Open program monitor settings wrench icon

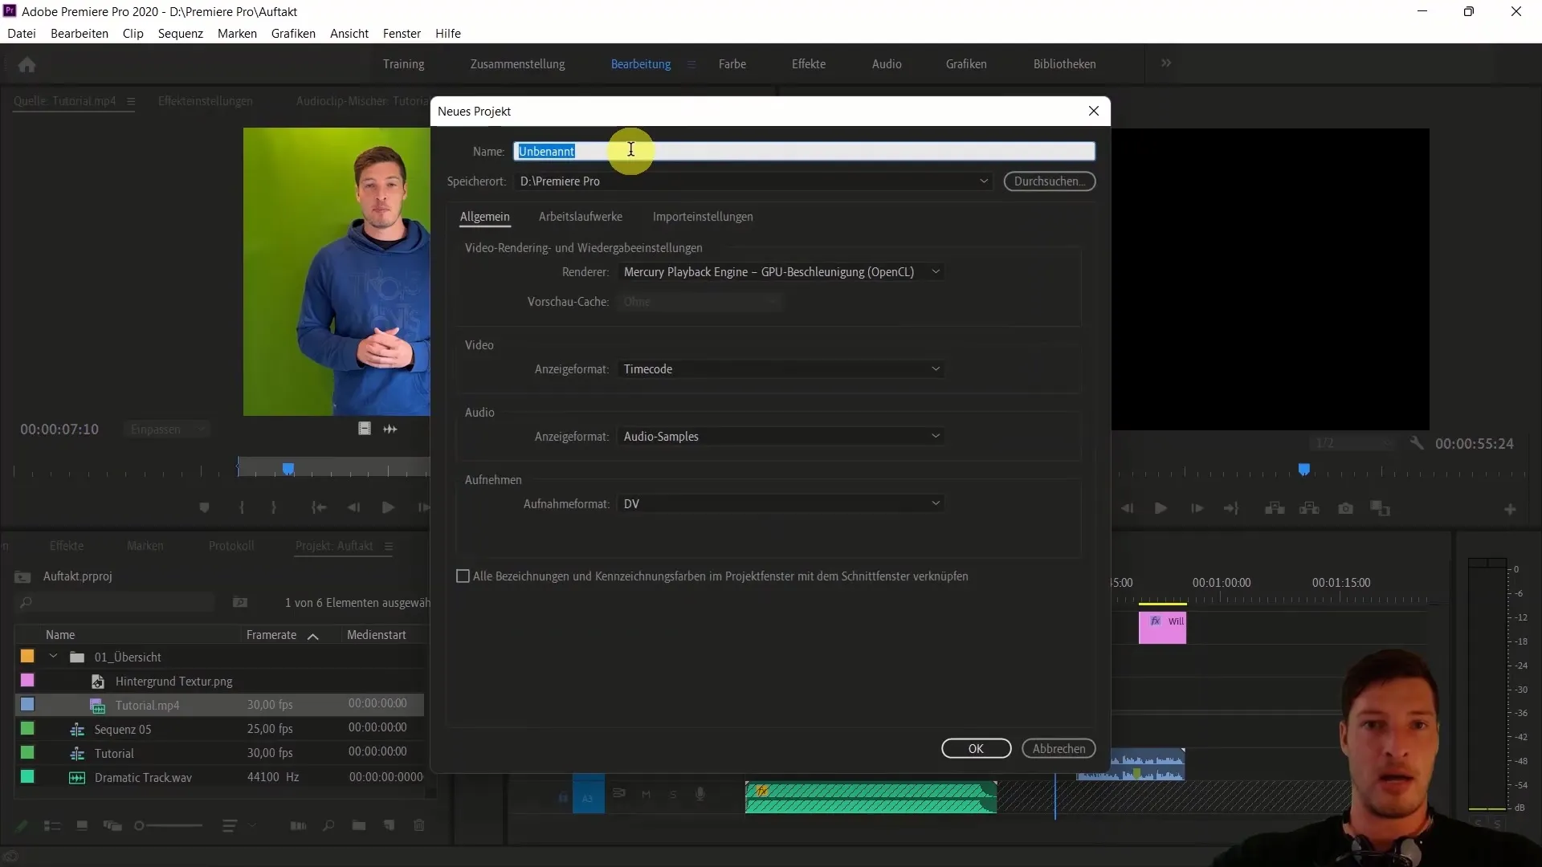click(x=1417, y=443)
